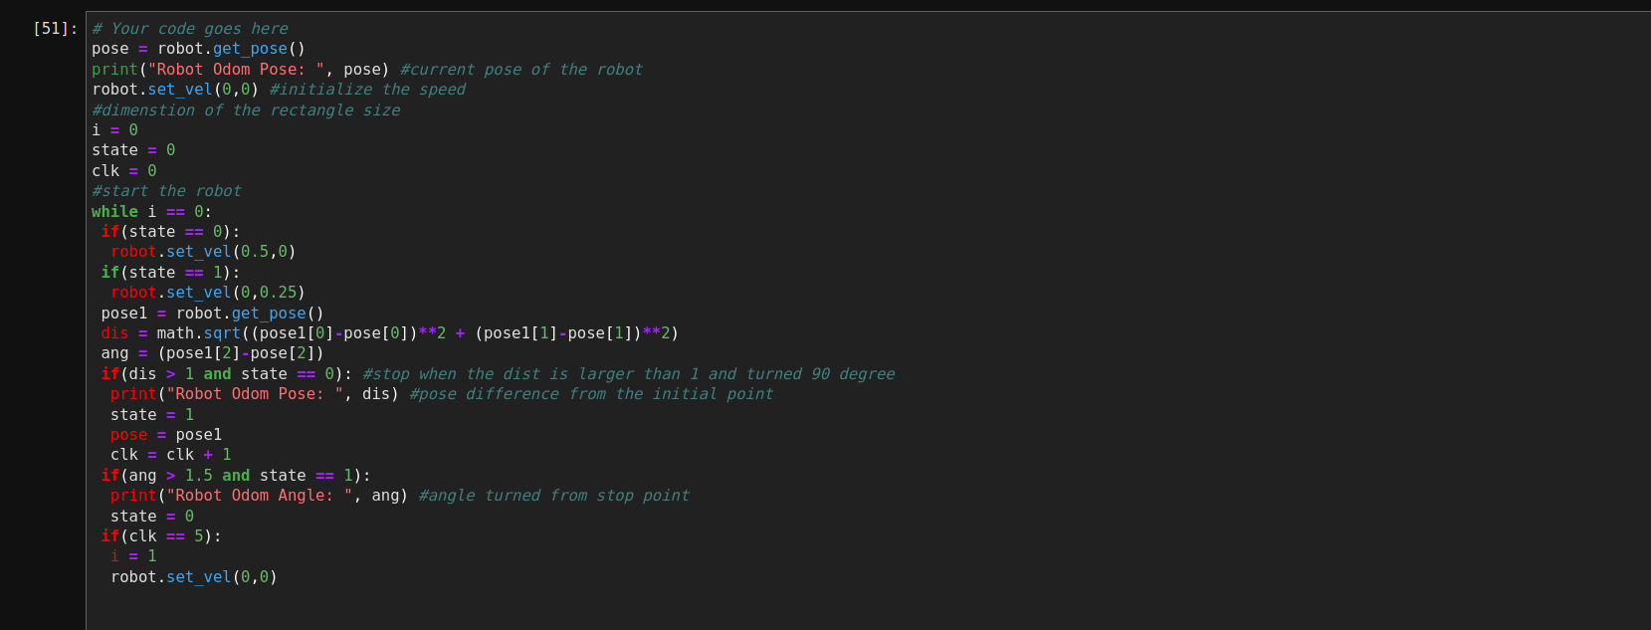Place cursor on 'state = 0' initialization line
The image size is (1651, 630).
click(133, 150)
